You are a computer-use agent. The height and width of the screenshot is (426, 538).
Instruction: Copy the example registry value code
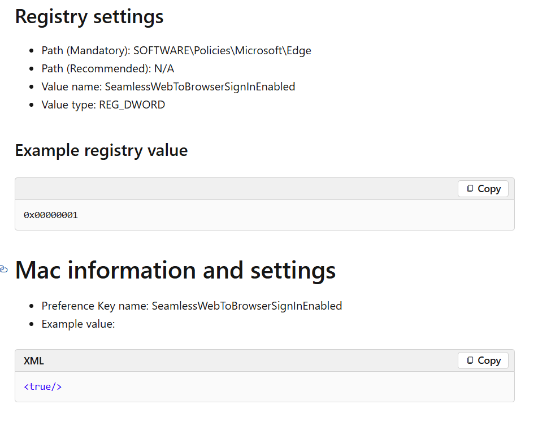pos(483,189)
